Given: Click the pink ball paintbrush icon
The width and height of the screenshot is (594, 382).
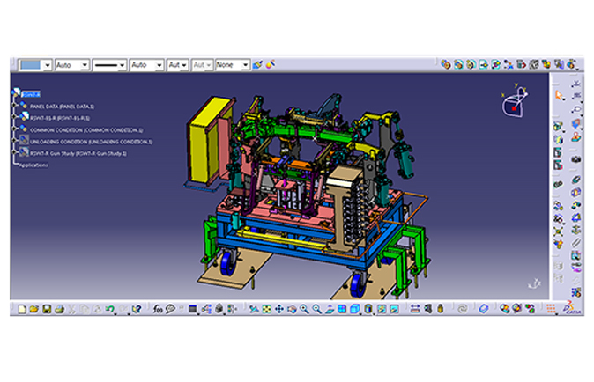Looking at the screenshot, I should point(271,64).
